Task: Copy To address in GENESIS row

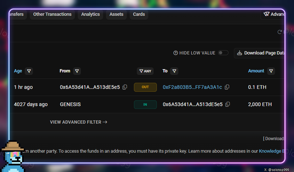Action: click(227, 104)
